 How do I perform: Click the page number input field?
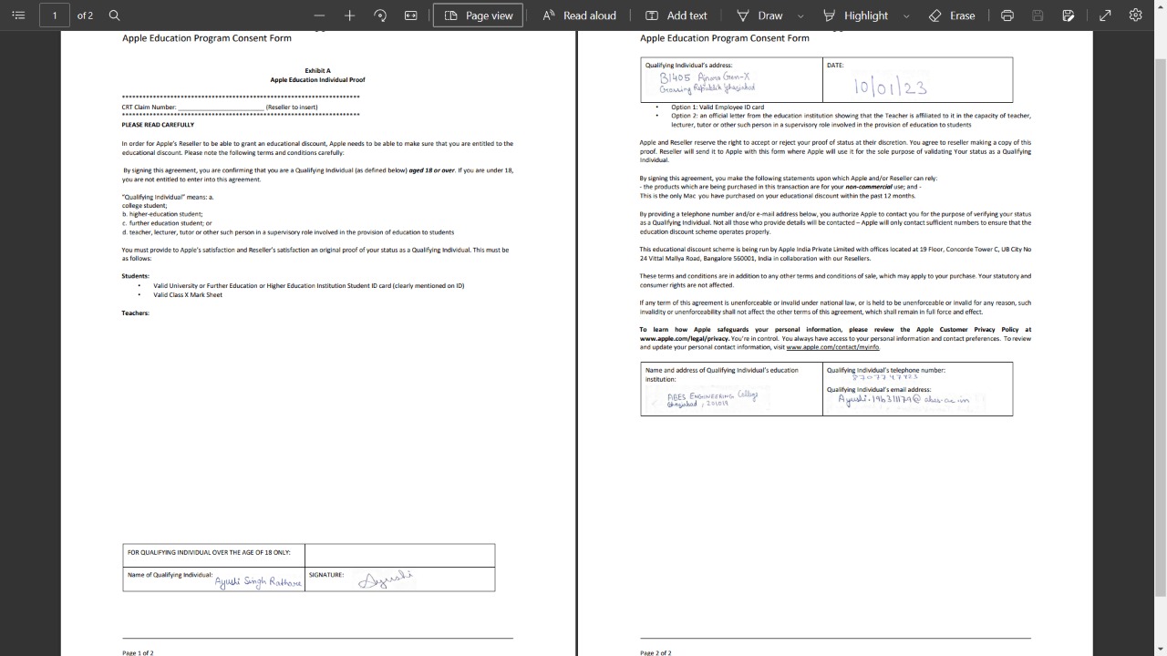pos(55,15)
